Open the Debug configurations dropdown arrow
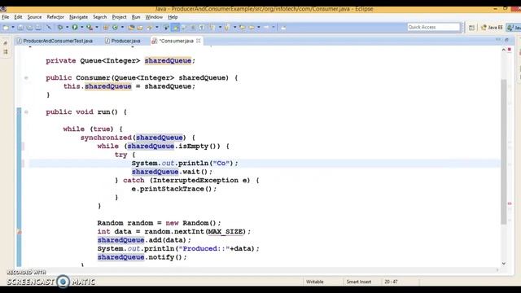Viewport: 521px width, 293px height. tap(67, 28)
